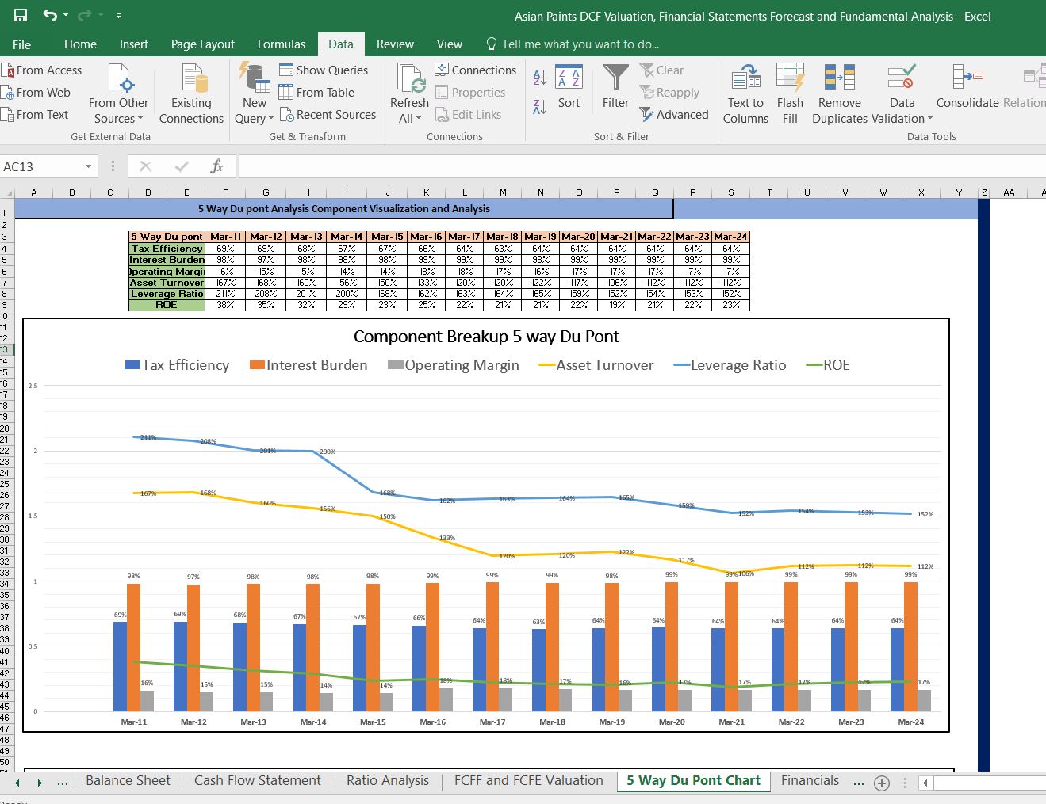The height and width of the screenshot is (804, 1046).
Task: Open Customize Quick Access Toolbar dropdown
Action: coord(118,16)
